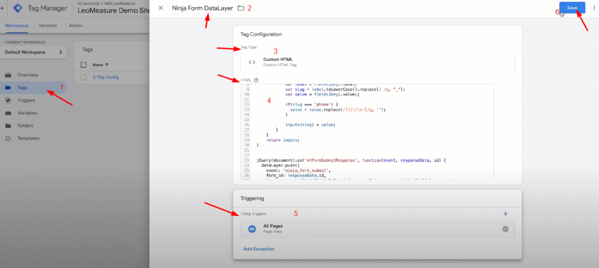
Task: Click the Folders sidebar icon
Action: (x=8, y=126)
